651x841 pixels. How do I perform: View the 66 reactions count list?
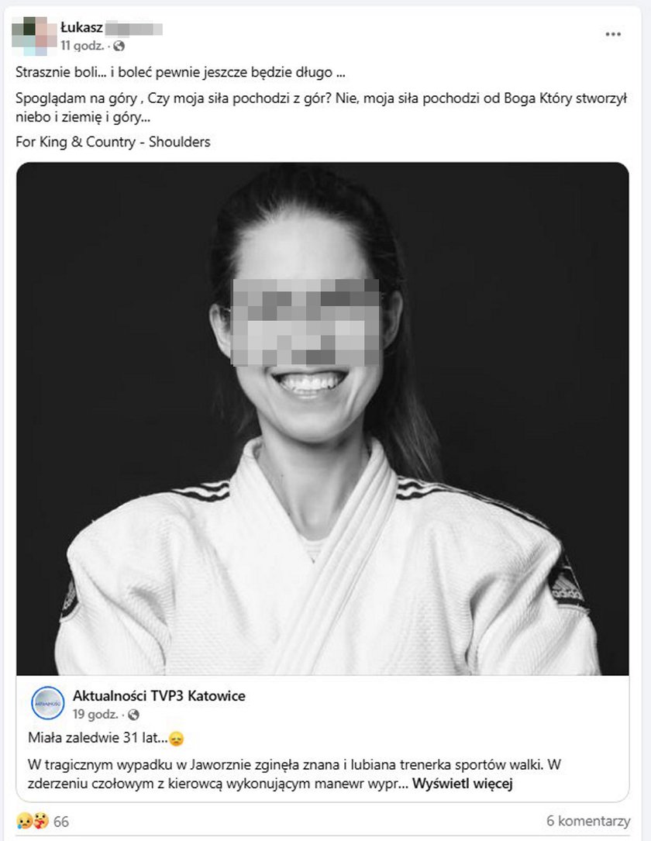coord(61,821)
